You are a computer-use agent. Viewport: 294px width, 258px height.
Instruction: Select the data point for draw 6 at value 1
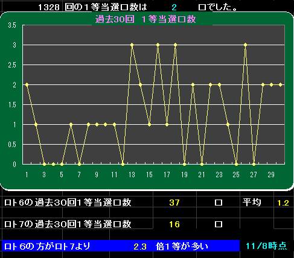point(71,125)
